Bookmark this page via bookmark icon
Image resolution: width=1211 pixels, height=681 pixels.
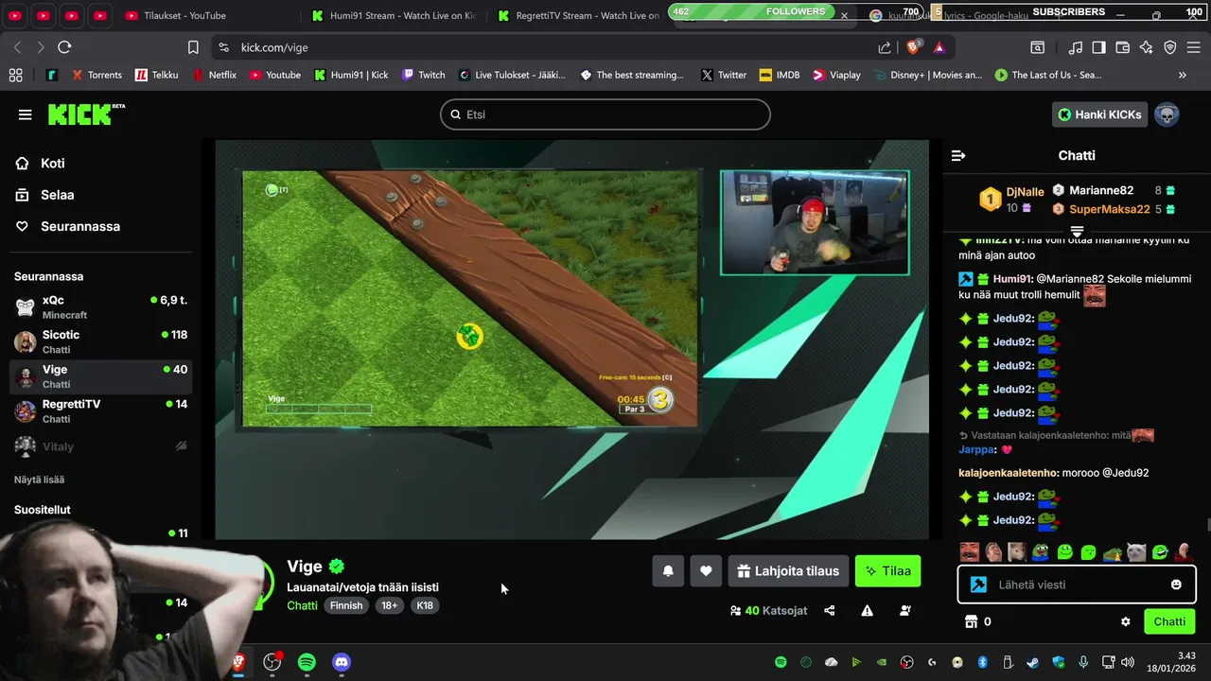(193, 47)
